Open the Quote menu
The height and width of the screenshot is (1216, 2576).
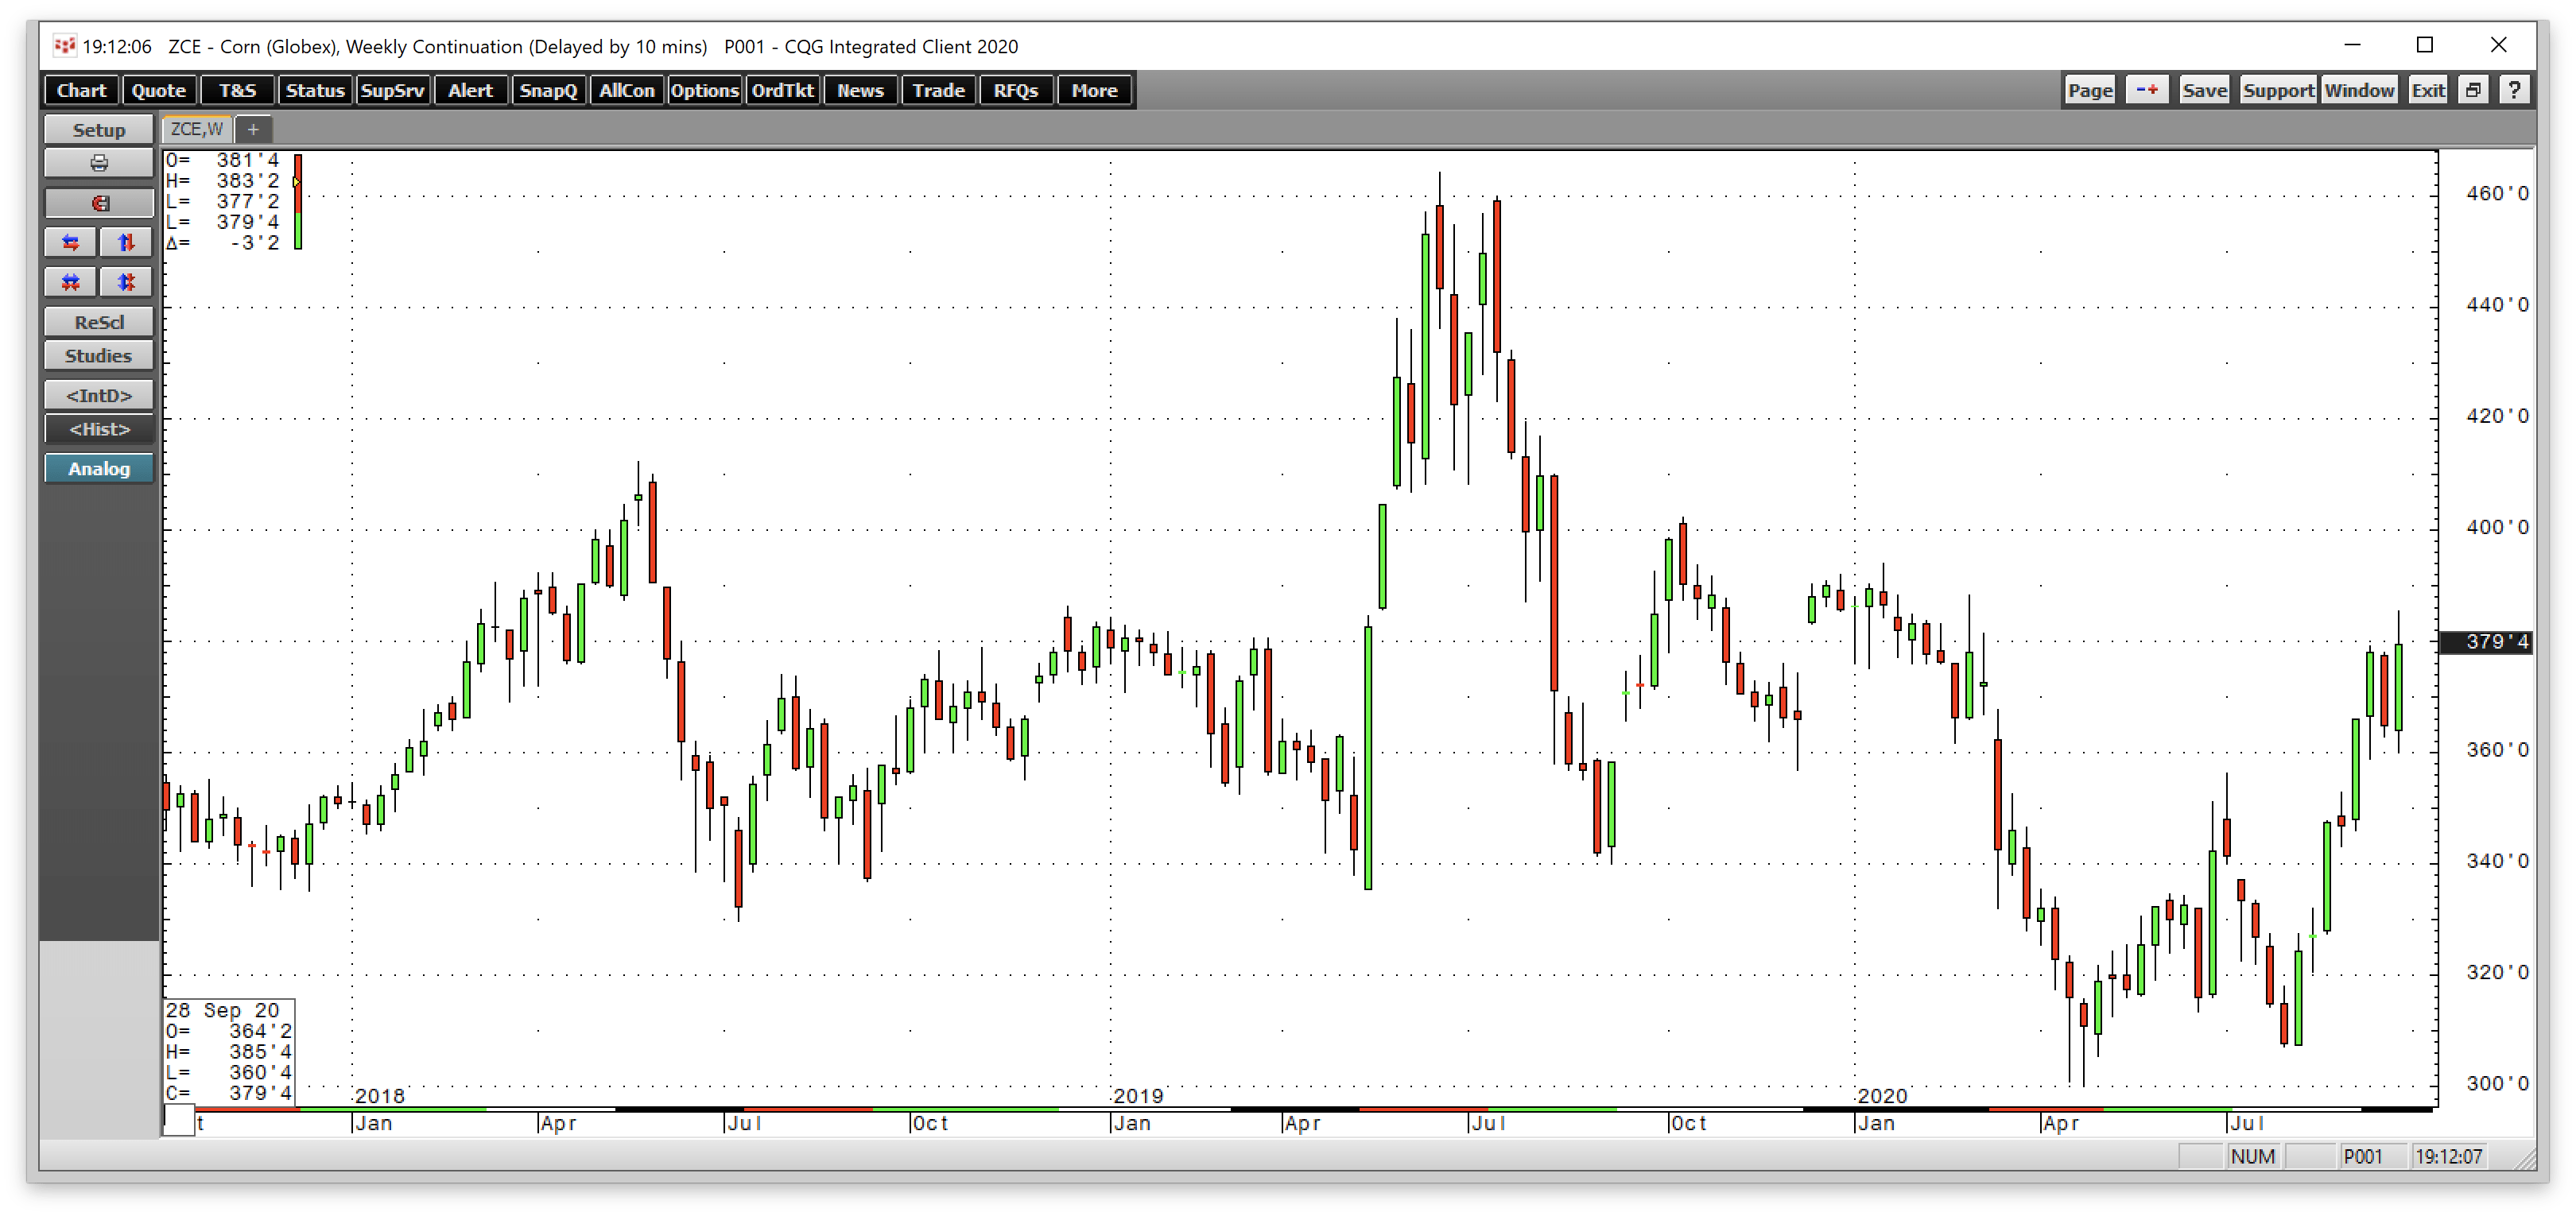pyautogui.click(x=158, y=90)
